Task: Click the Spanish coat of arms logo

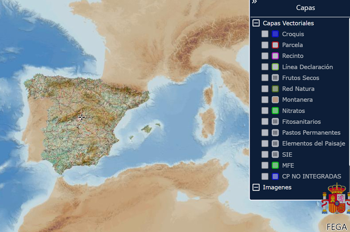Action: pyautogui.click(x=335, y=199)
